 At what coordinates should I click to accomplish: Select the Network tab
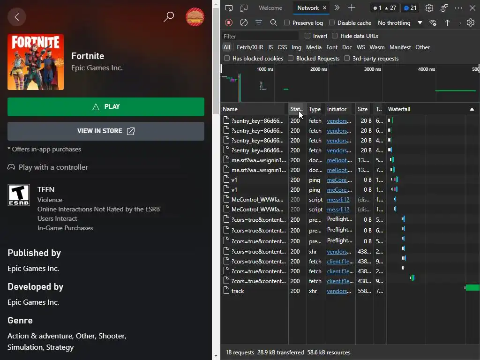[307, 8]
